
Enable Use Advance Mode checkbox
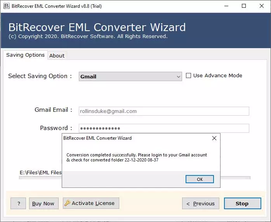coord(188,76)
